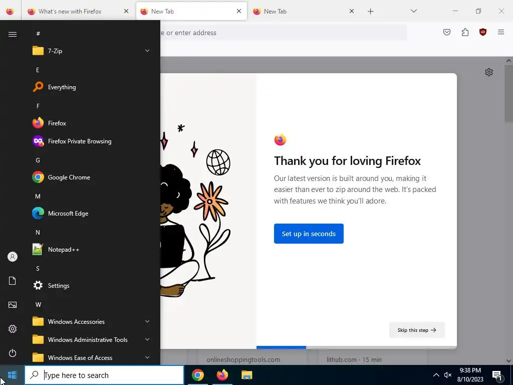Click the S letter header in app list
The image size is (513, 385).
pos(38,269)
